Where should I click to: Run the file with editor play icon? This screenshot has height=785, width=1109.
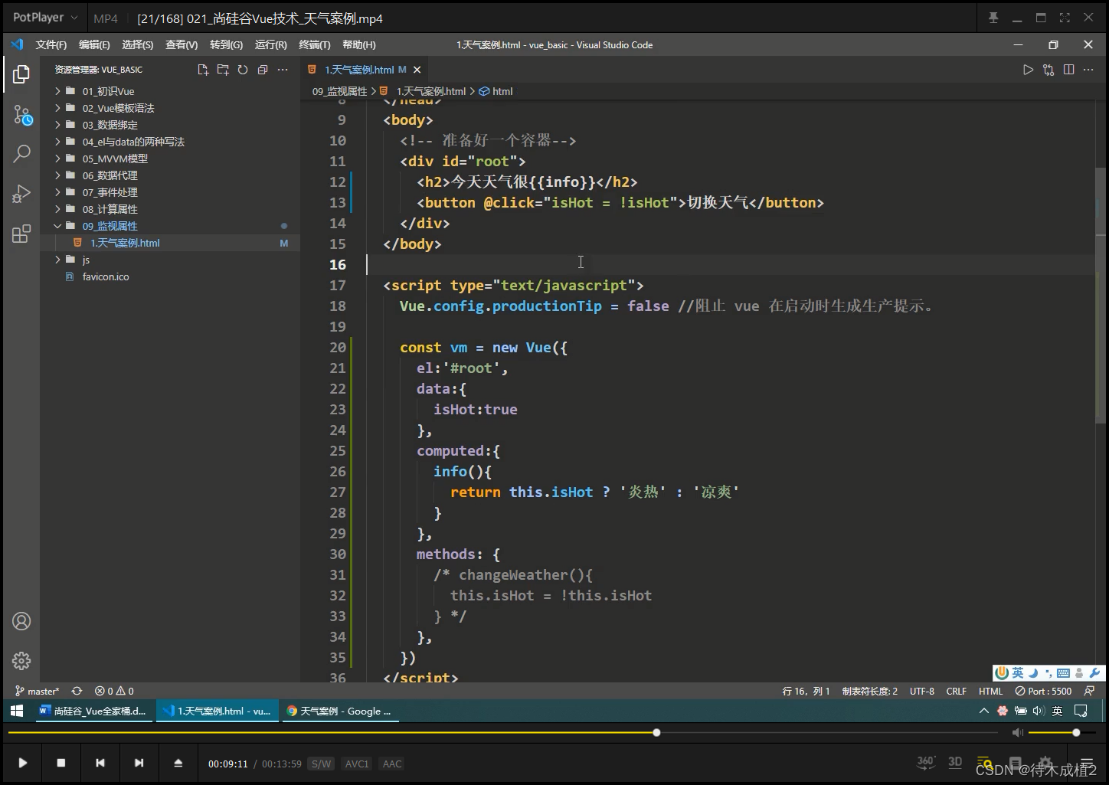coord(1028,70)
